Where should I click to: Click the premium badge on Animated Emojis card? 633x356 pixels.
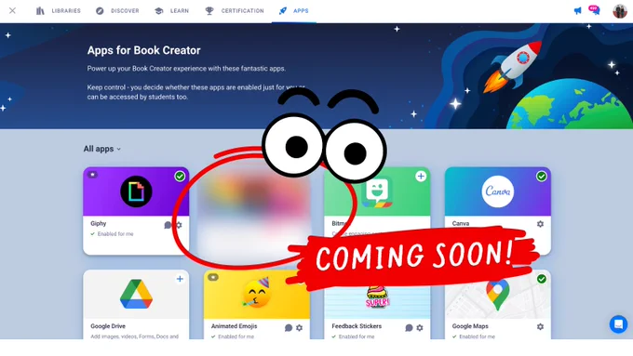click(213, 277)
